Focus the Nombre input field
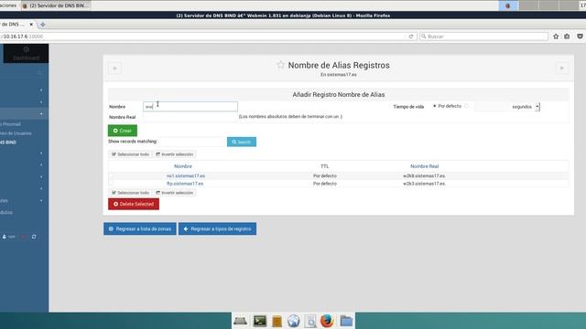The height and width of the screenshot is (329, 586). tap(190, 106)
